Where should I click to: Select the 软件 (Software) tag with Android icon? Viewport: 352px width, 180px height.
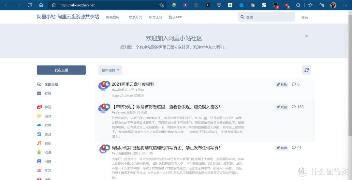coord(48,125)
